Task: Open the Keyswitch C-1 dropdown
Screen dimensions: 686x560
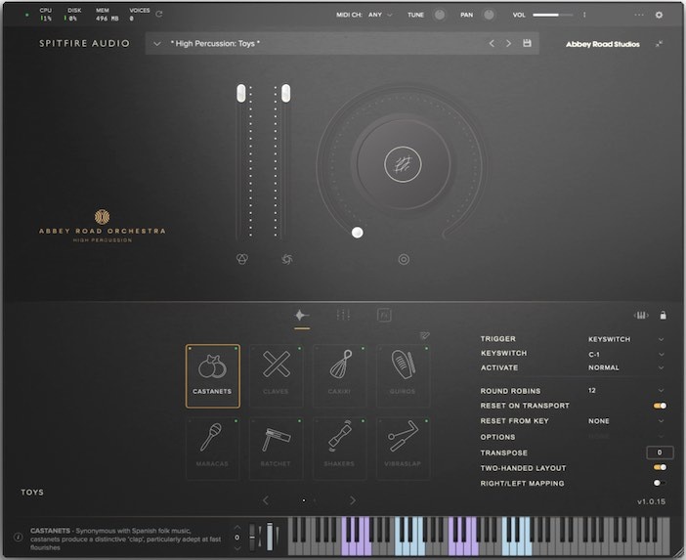Action: pos(626,354)
